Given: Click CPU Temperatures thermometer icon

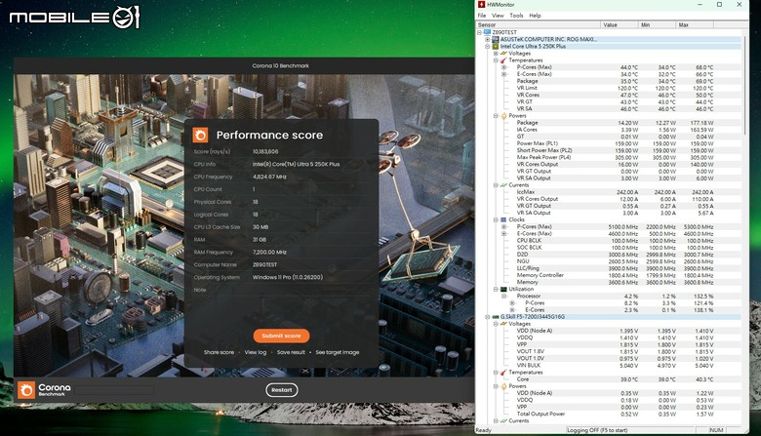Looking at the screenshot, I should pyautogui.click(x=503, y=60).
